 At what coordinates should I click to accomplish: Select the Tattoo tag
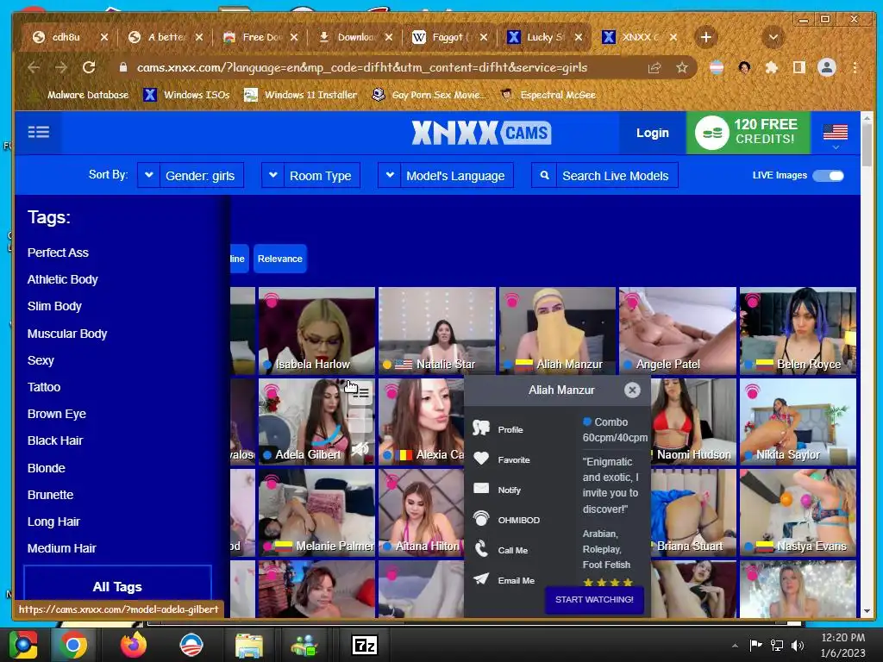pos(44,387)
